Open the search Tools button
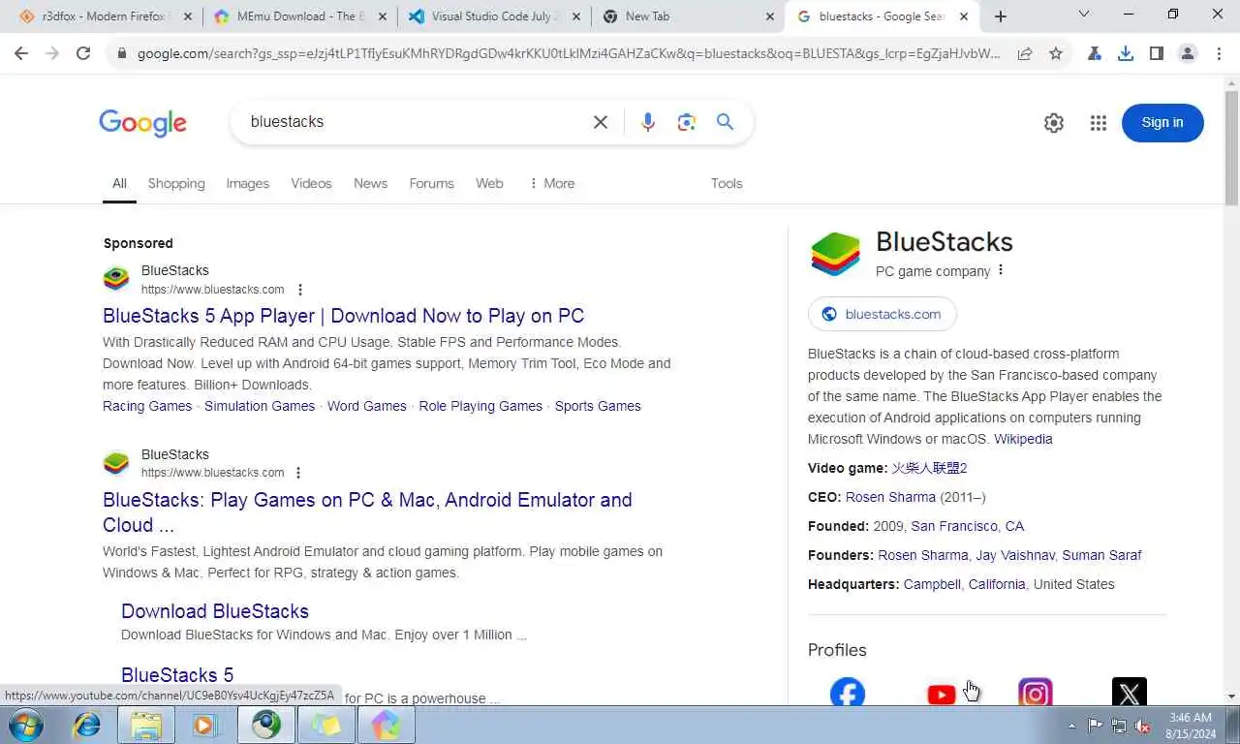The height and width of the screenshot is (744, 1240). click(727, 183)
